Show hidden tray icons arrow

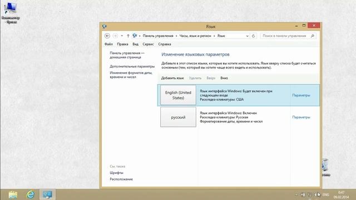pos(296,195)
